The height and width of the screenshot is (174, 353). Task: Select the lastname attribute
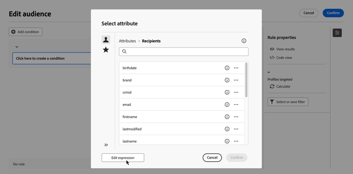(x=182, y=140)
